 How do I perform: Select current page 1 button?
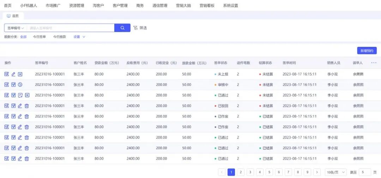[x=231, y=172]
